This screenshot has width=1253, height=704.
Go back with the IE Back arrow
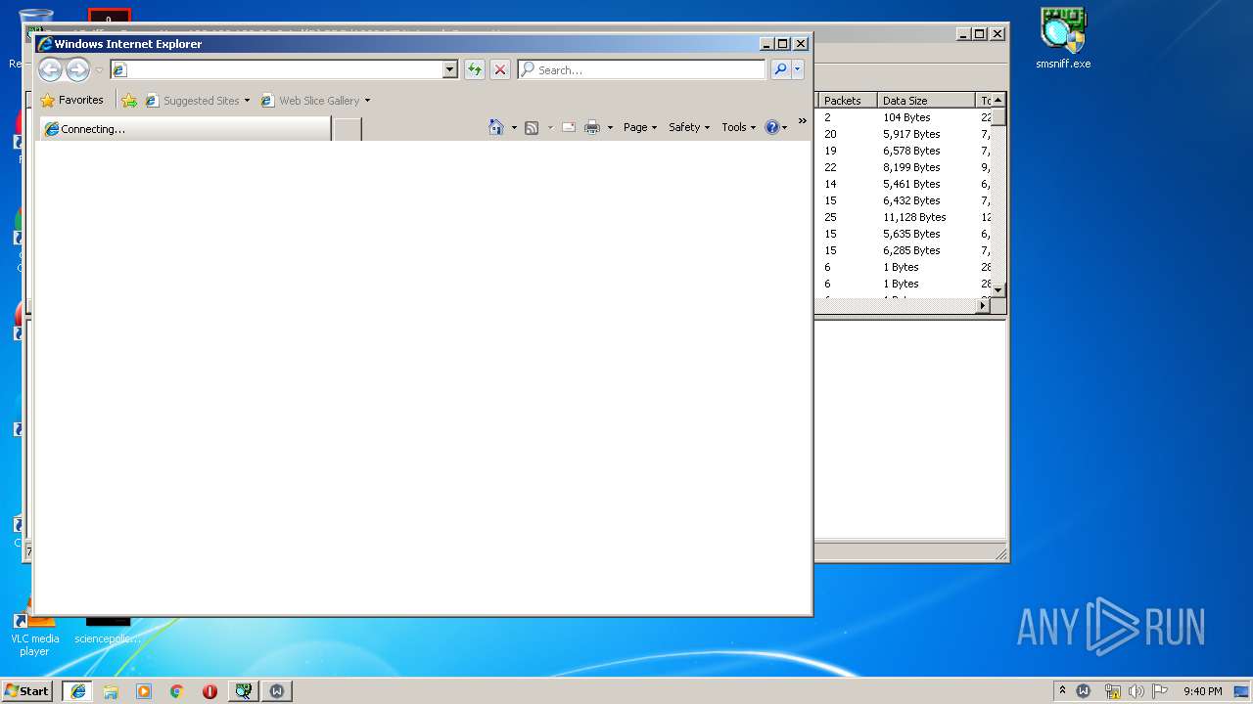pos(50,69)
